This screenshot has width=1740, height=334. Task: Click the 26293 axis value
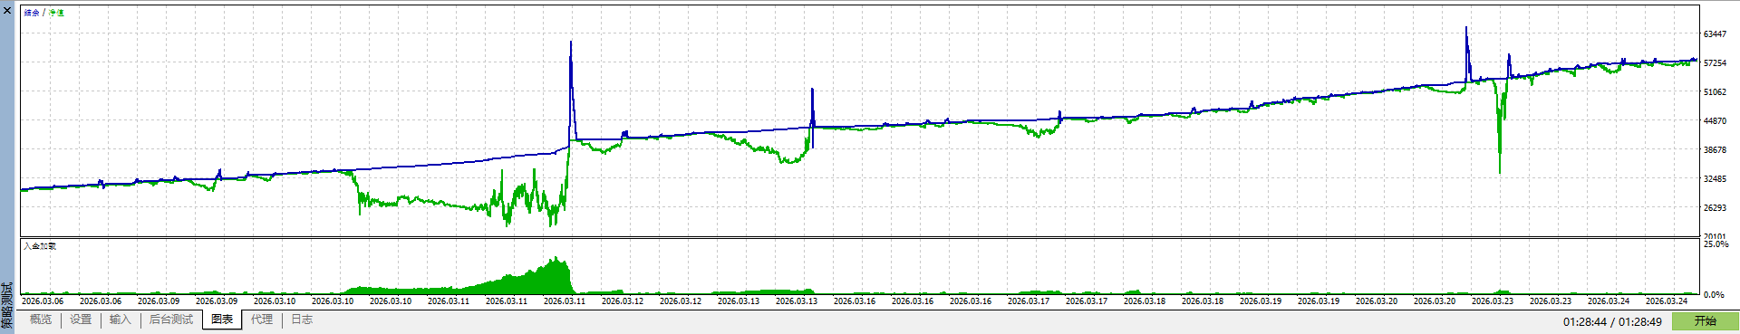point(1715,208)
